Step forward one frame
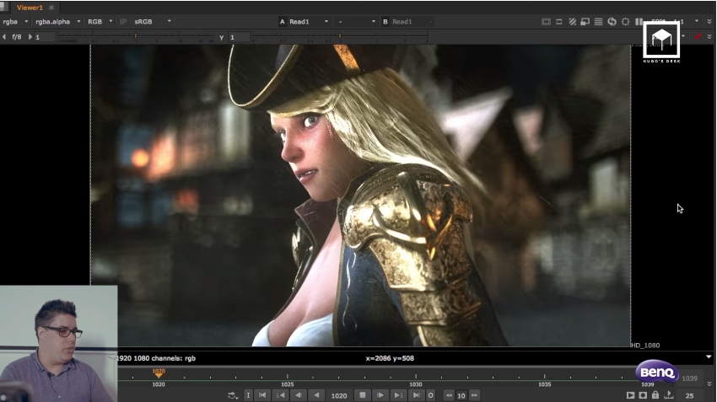The height and width of the screenshot is (402, 717). [x=380, y=395]
